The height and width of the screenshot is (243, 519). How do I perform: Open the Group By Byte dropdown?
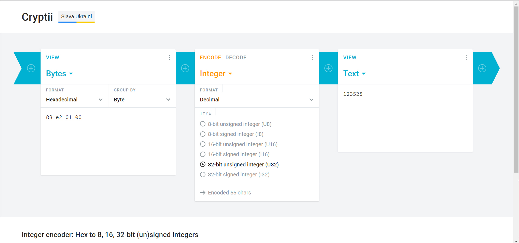(x=142, y=100)
